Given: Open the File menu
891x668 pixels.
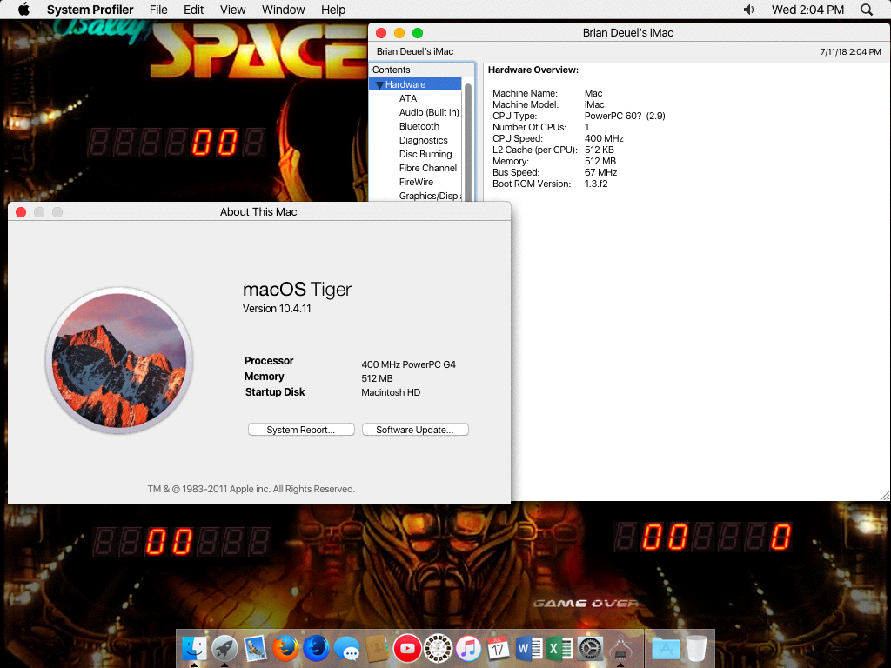Looking at the screenshot, I should (158, 10).
